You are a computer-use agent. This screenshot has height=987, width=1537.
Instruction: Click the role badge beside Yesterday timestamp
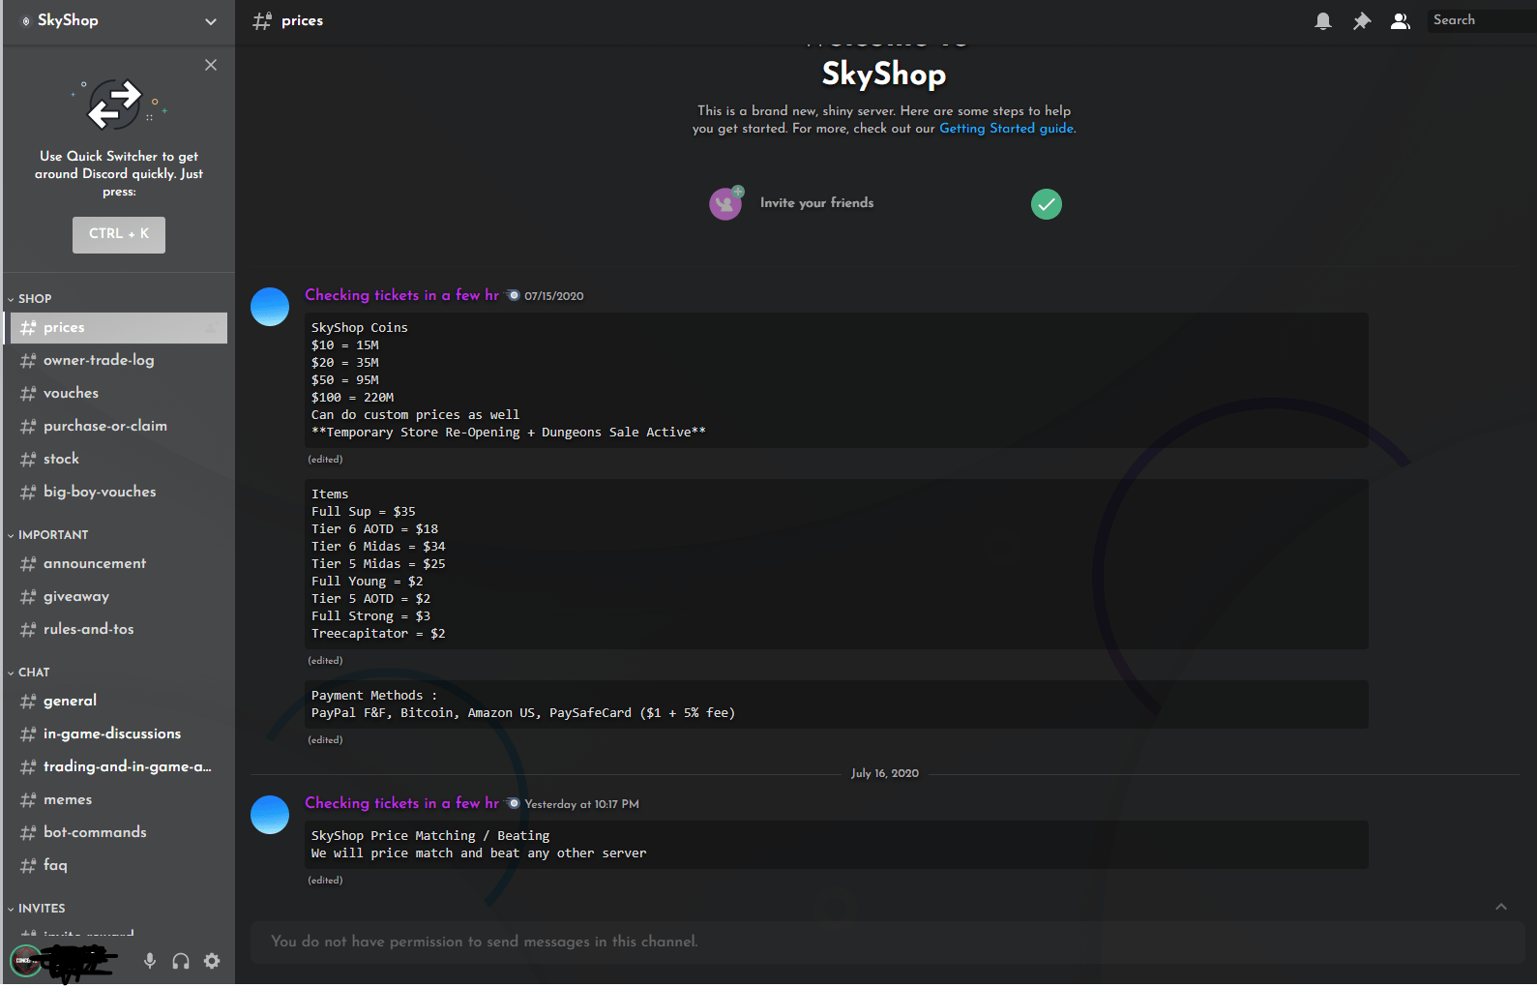coord(514,803)
